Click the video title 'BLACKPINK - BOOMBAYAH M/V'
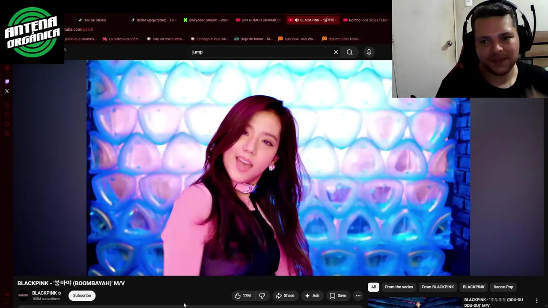The image size is (548, 308). tap(71, 283)
